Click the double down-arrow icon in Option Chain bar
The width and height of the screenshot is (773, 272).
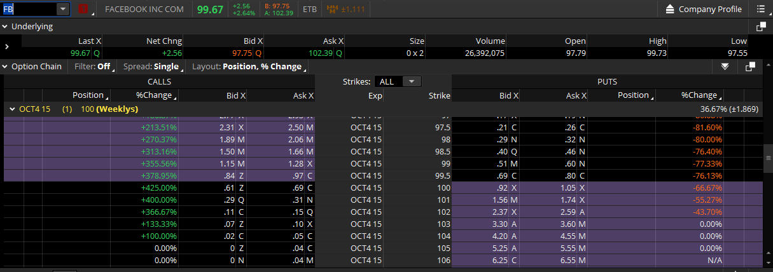[725, 66]
